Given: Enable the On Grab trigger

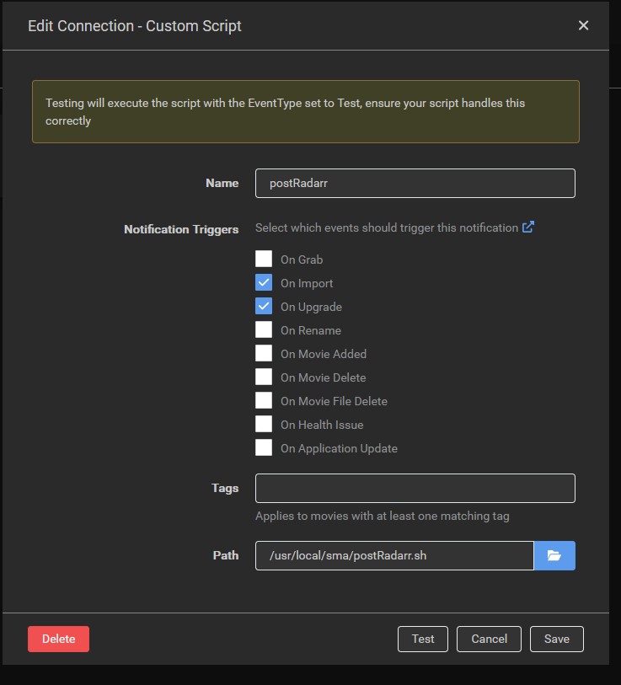Looking at the screenshot, I should point(264,260).
